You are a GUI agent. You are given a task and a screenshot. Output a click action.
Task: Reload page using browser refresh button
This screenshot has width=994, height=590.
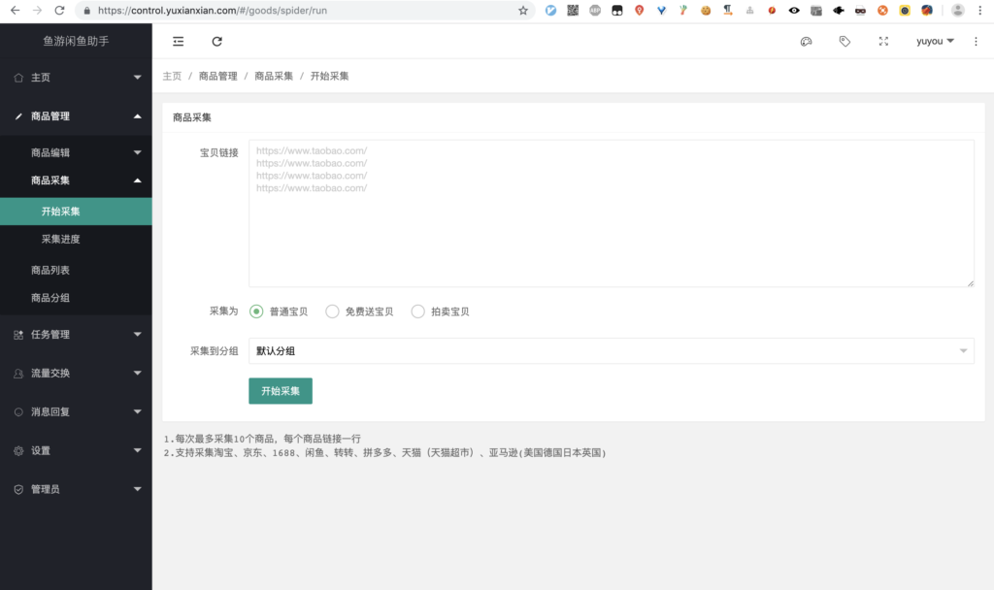pyautogui.click(x=60, y=11)
